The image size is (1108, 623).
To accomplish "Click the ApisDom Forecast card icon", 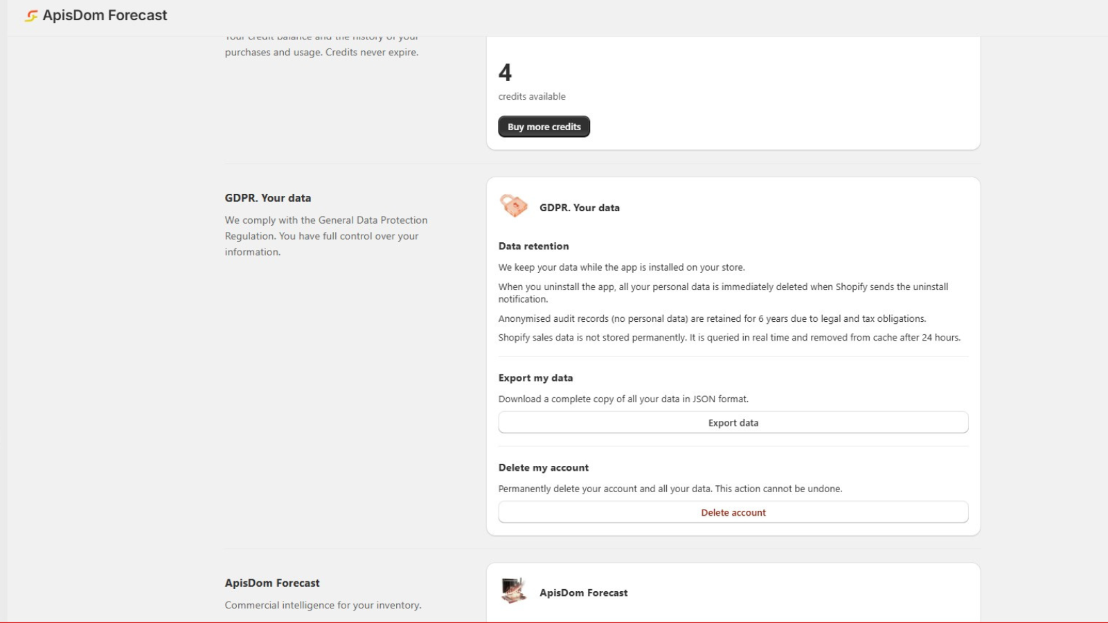I will 514,590.
